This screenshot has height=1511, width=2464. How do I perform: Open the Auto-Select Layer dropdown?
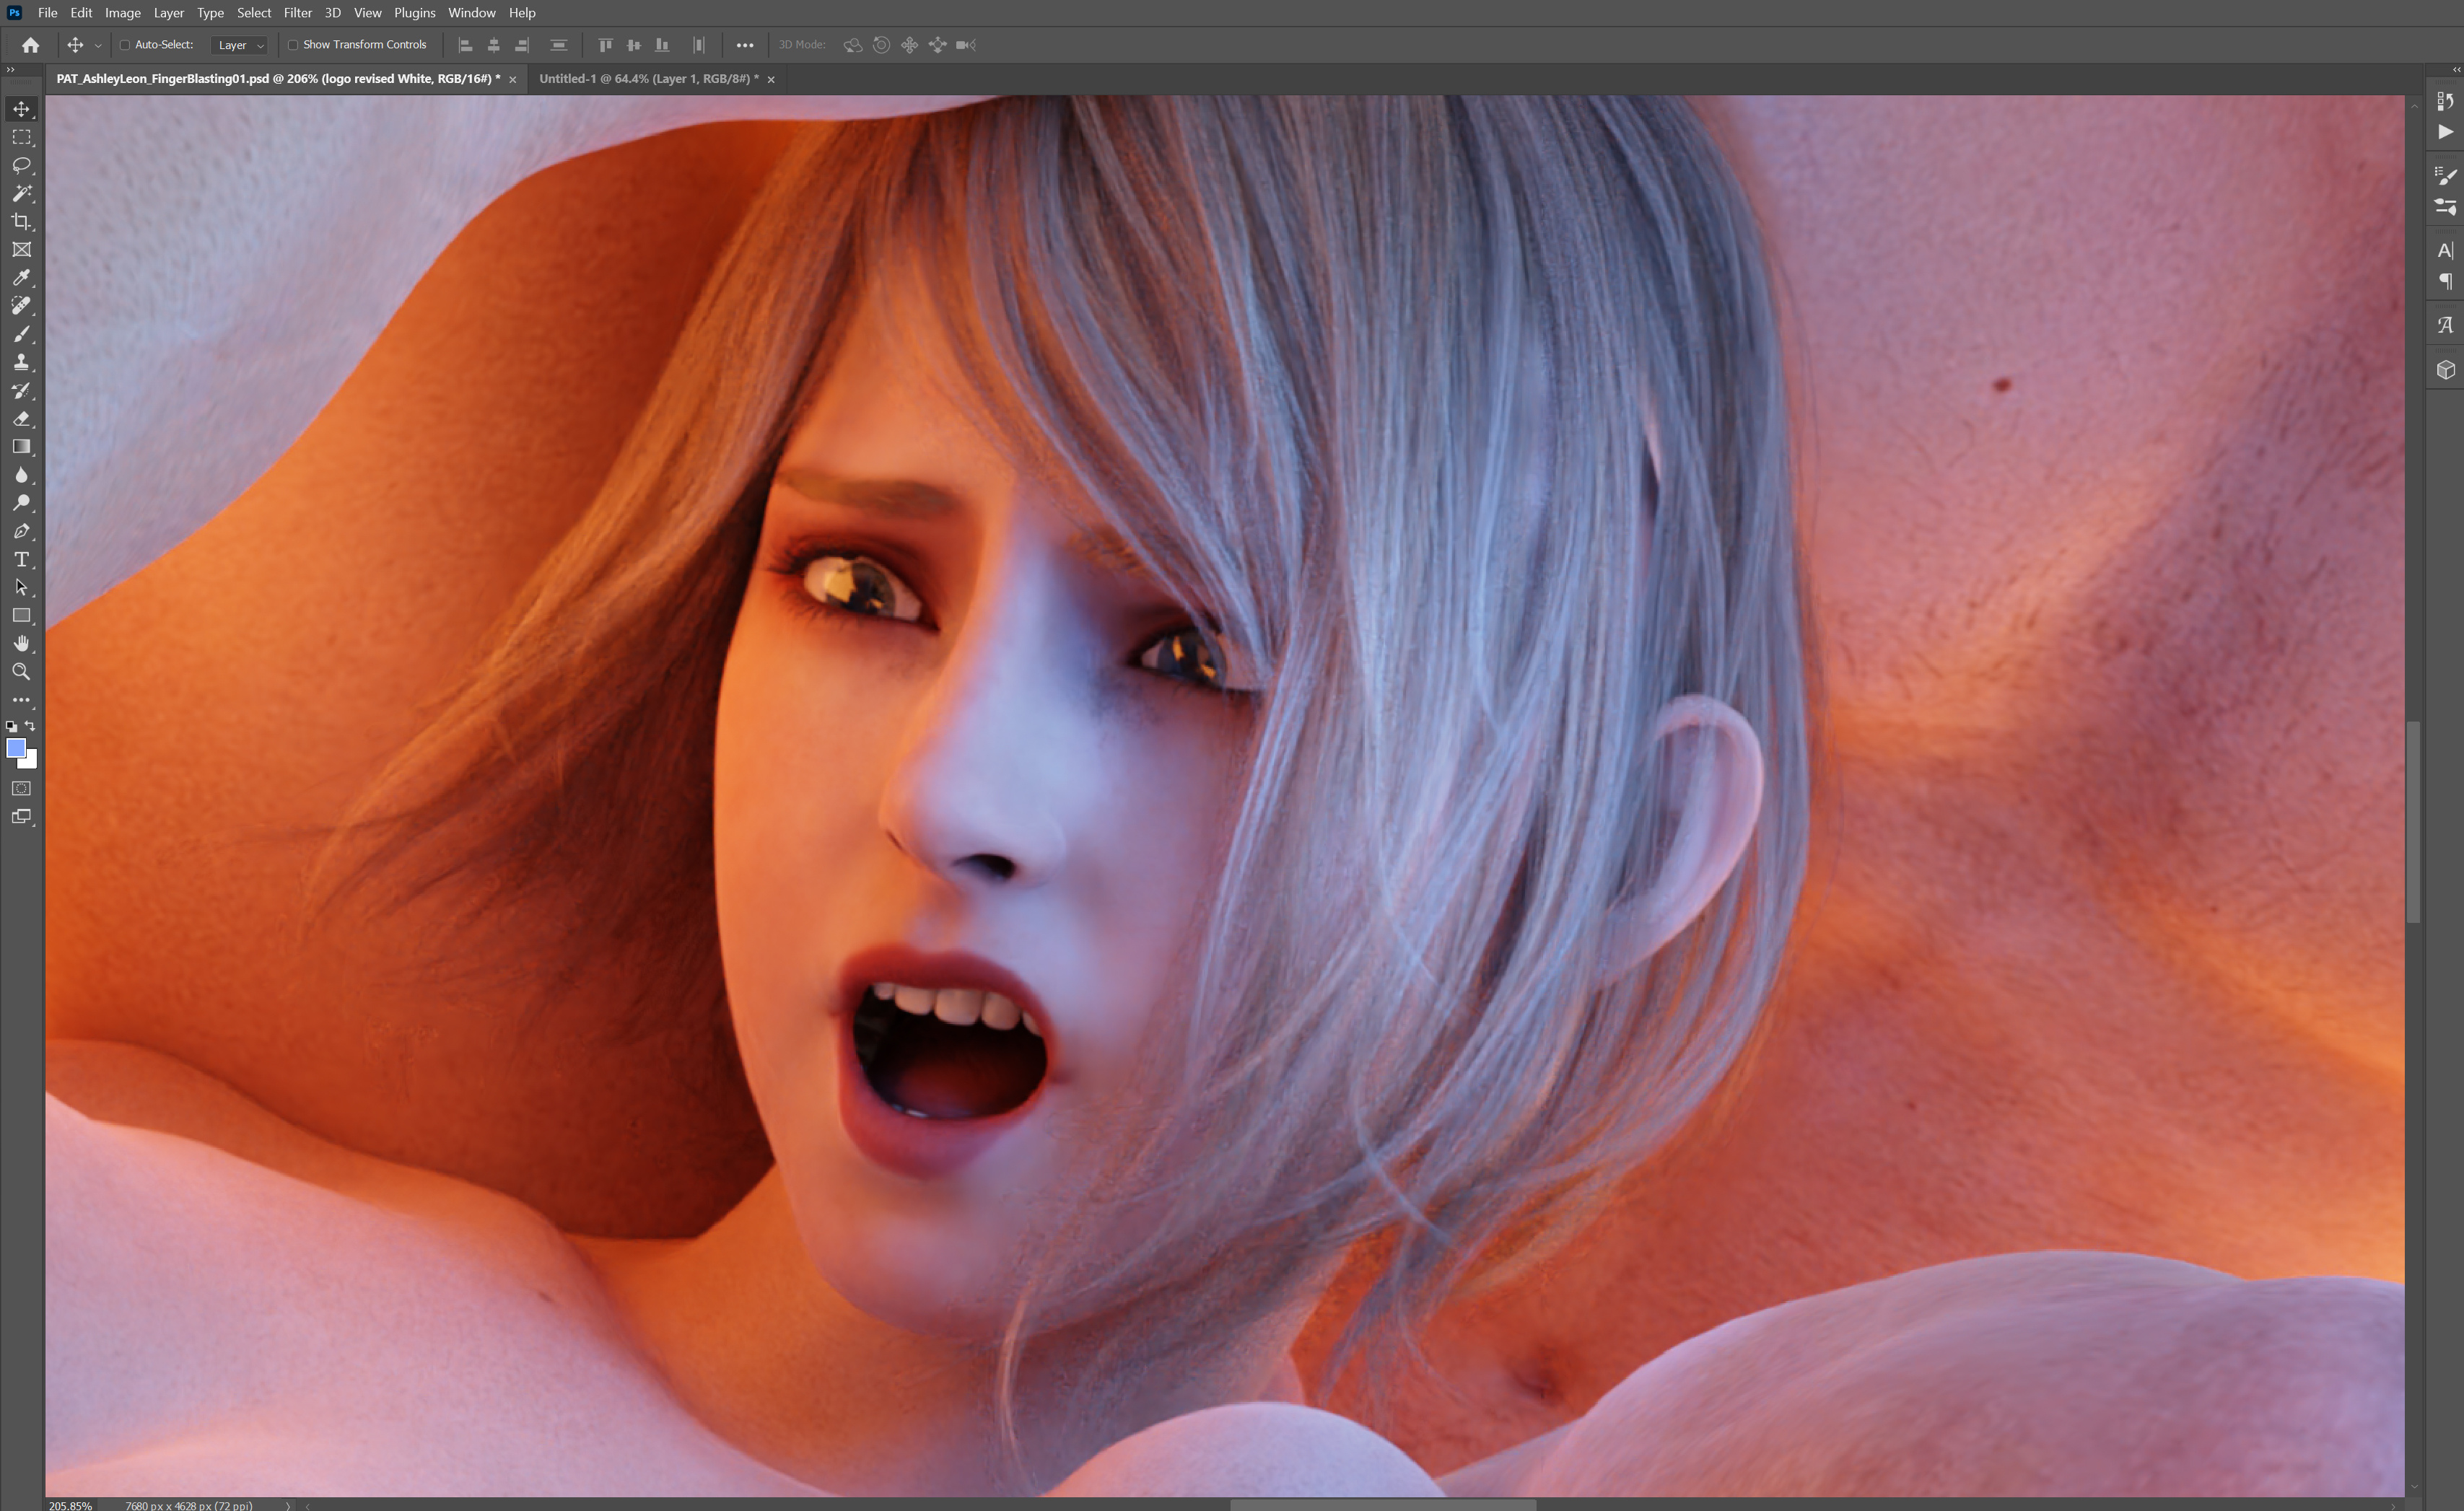(x=240, y=45)
